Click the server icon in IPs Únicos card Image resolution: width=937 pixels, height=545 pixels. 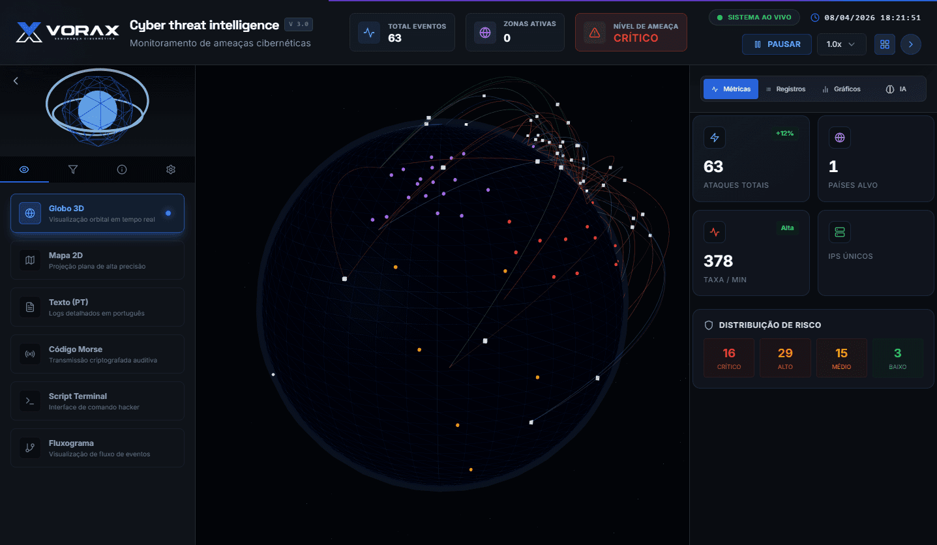click(840, 232)
